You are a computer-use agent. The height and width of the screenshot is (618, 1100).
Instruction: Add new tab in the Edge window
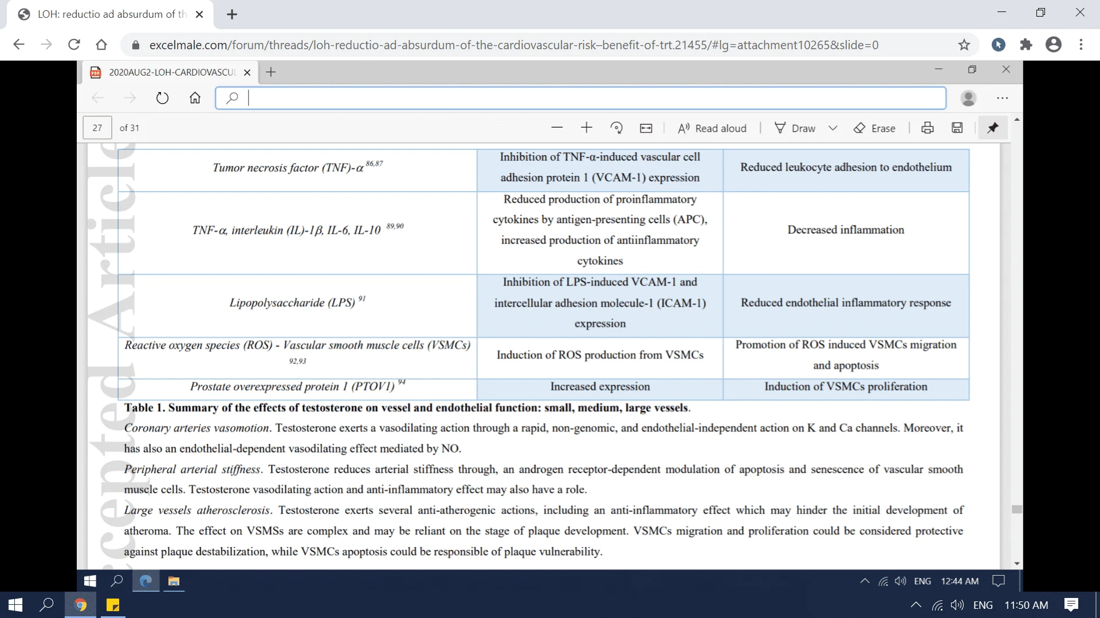pos(271,72)
